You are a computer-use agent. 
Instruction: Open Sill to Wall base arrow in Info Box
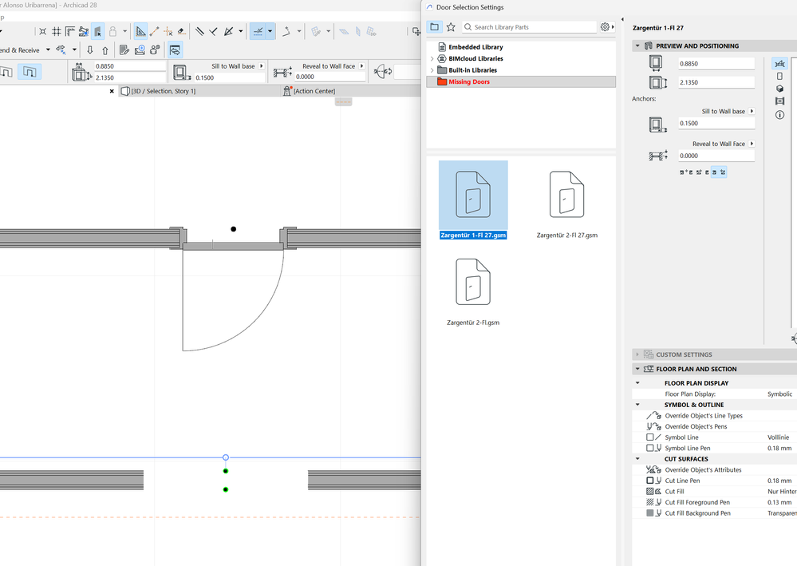[x=262, y=66]
